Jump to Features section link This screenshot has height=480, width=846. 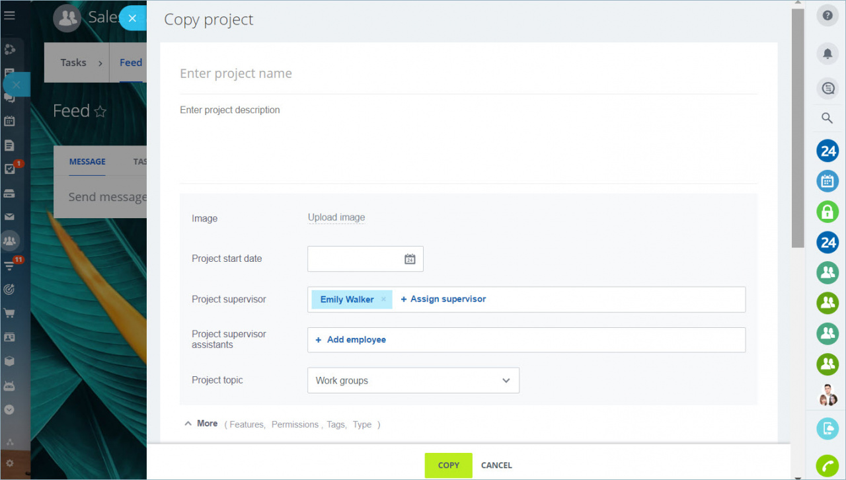(247, 424)
